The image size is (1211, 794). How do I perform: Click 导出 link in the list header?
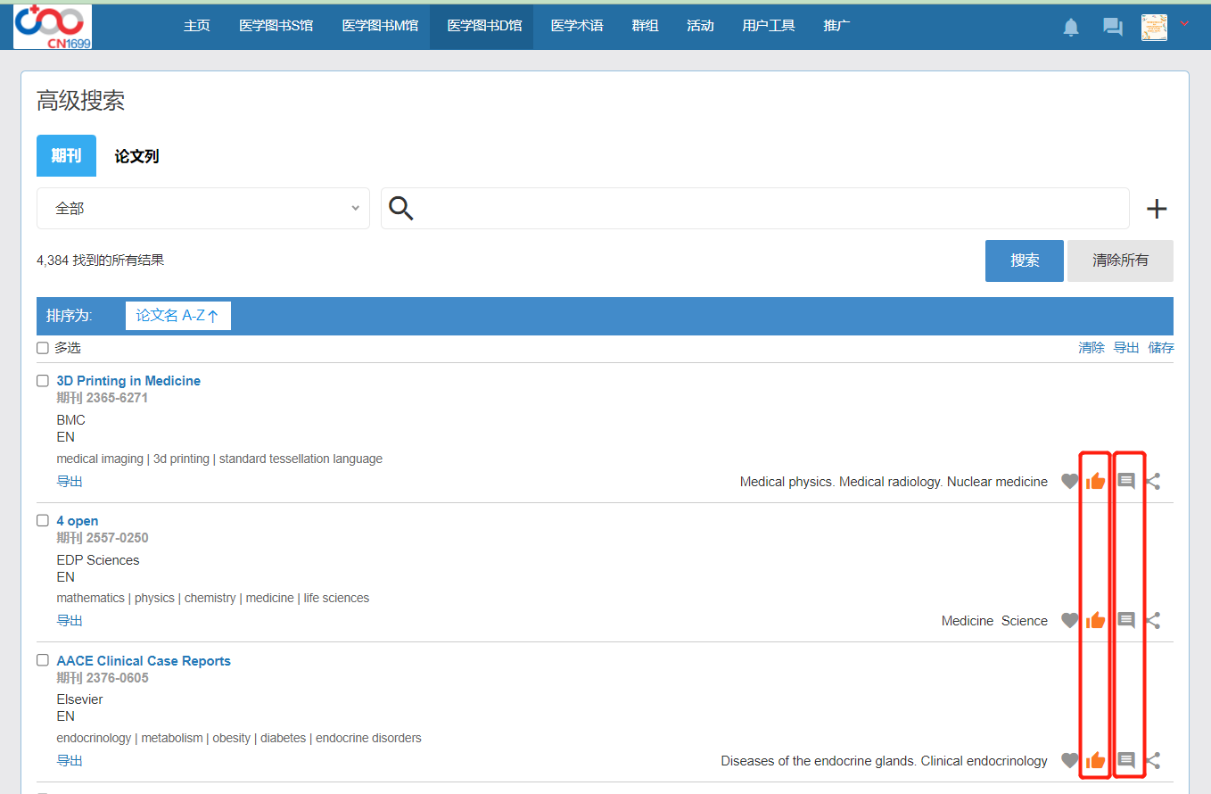click(x=1126, y=348)
